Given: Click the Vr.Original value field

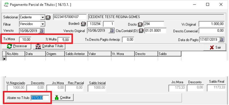Looking at the screenshot, I should 211,24.
